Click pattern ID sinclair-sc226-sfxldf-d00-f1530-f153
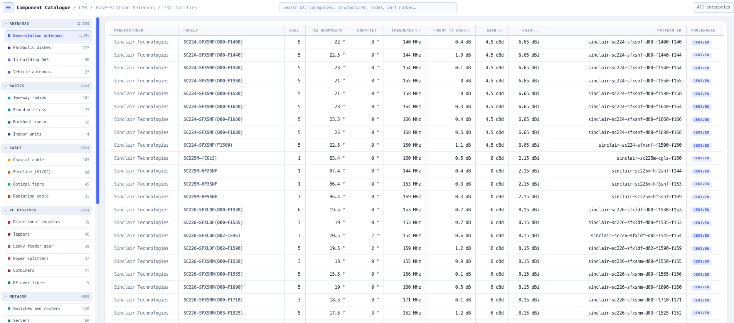734x323 pixels. (x=635, y=210)
